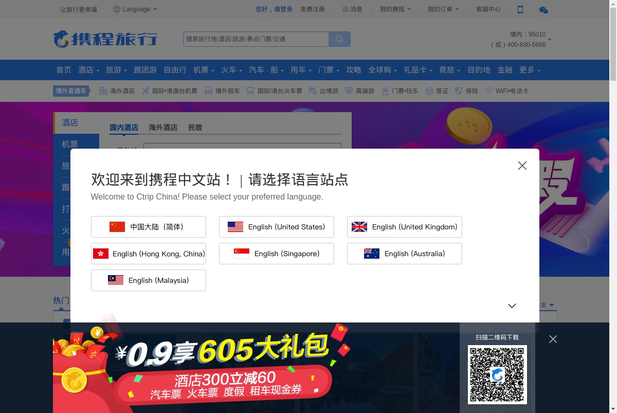
Task: Open the 机票 navigation dropdown
Action: [x=204, y=70]
